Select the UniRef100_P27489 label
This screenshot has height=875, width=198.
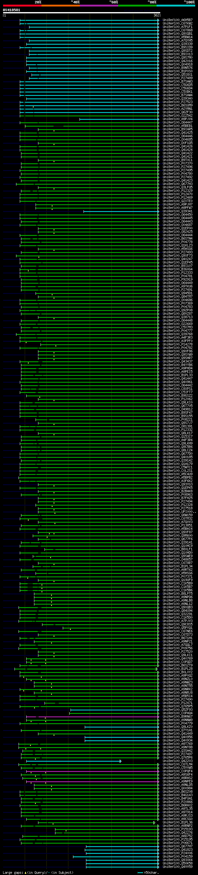tap(177, 78)
